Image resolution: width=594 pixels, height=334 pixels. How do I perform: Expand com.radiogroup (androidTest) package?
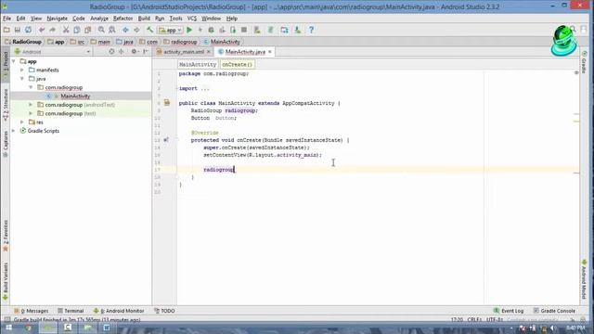[31, 105]
